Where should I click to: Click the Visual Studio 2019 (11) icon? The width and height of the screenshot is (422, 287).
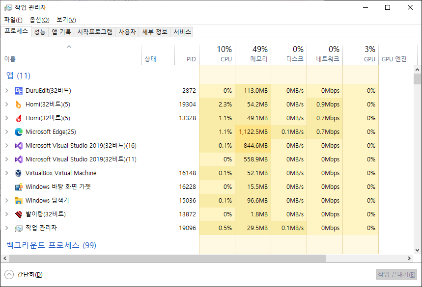pyautogui.click(x=19, y=159)
